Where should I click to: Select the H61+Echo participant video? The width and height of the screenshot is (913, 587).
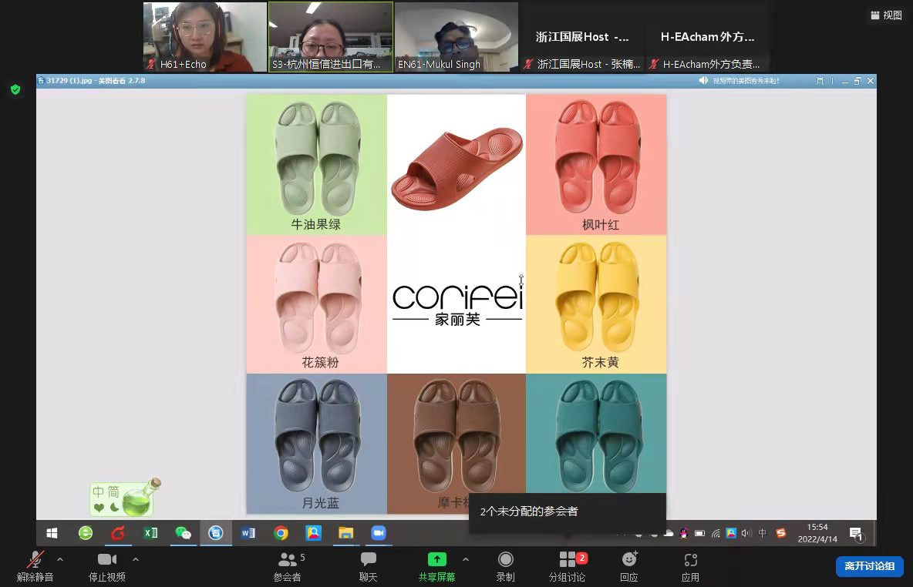click(x=204, y=37)
